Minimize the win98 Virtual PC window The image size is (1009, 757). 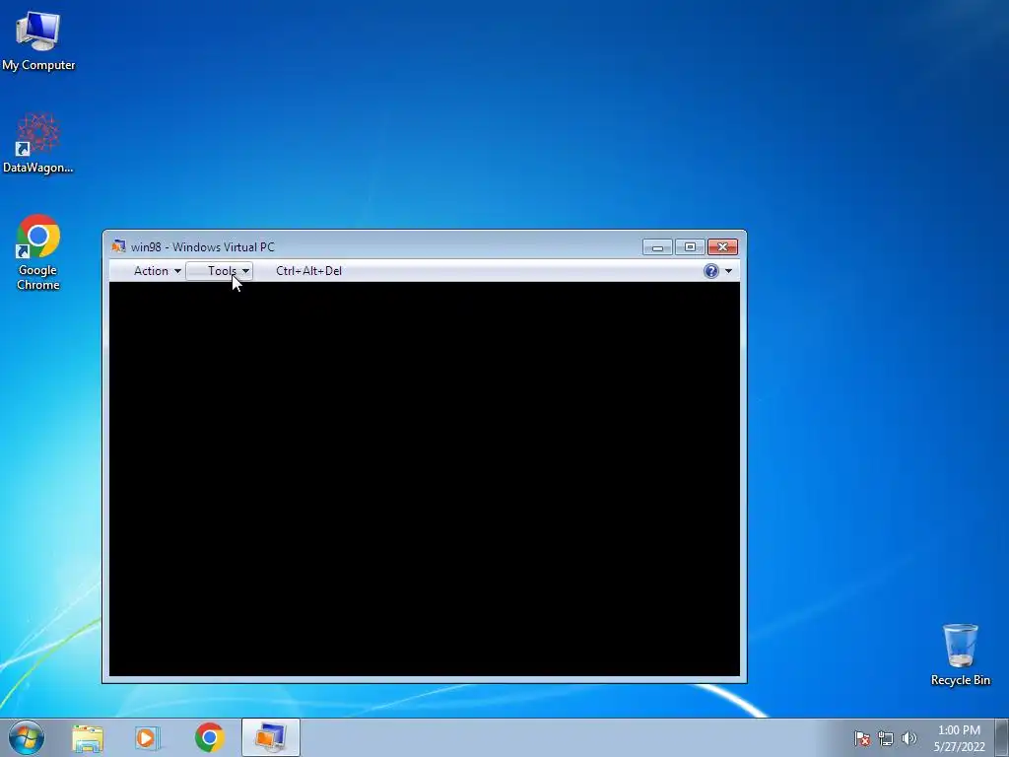coord(657,247)
